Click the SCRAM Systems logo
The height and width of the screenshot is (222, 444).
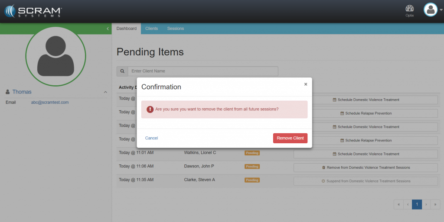[x=33, y=11]
